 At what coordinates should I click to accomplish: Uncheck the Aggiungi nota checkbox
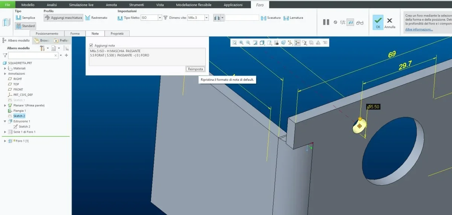click(91, 45)
